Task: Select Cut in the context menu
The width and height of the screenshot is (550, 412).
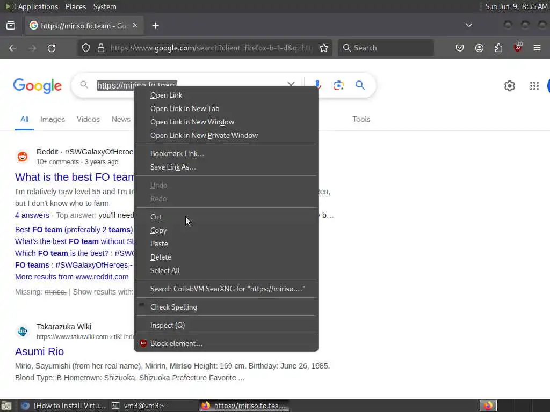Action: coord(226,217)
